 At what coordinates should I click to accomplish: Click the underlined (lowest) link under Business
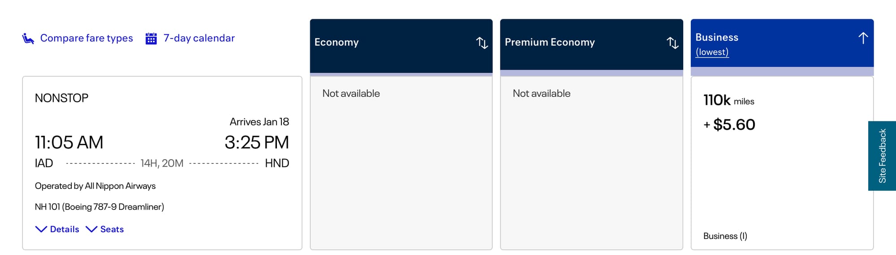pyautogui.click(x=712, y=52)
